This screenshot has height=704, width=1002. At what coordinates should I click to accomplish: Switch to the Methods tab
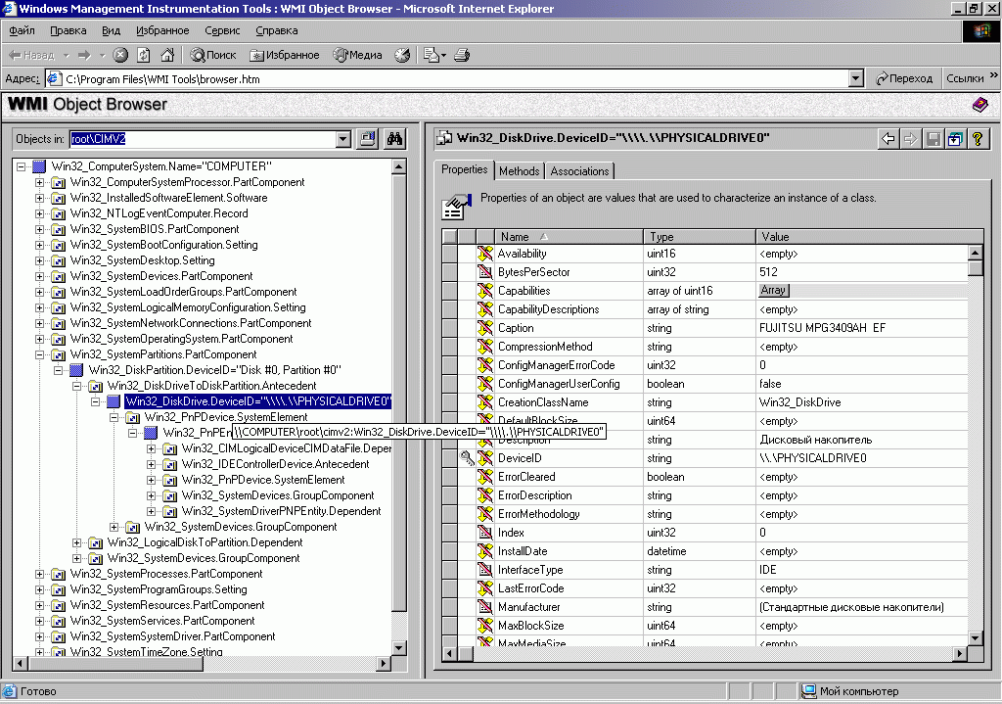(x=519, y=170)
